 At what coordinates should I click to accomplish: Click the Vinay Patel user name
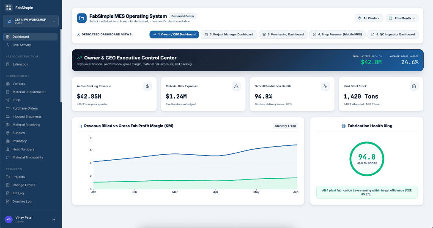[x=24, y=217]
